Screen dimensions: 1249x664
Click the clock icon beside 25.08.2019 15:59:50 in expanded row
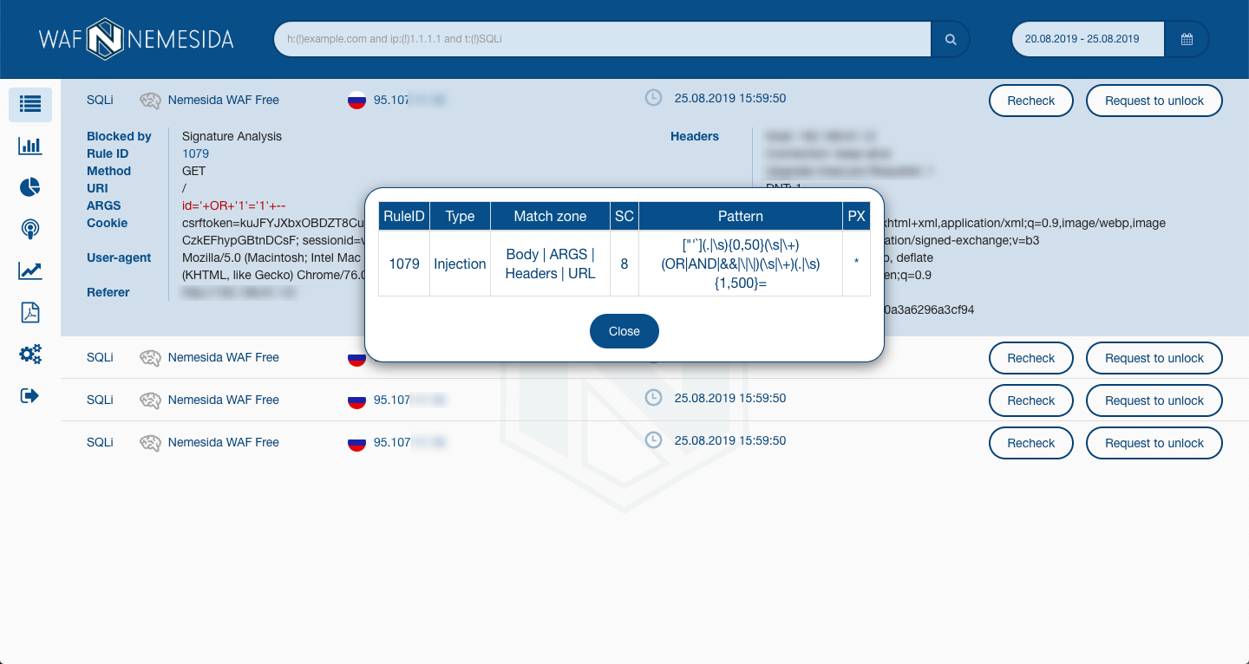pyautogui.click(x=653, y=98)
